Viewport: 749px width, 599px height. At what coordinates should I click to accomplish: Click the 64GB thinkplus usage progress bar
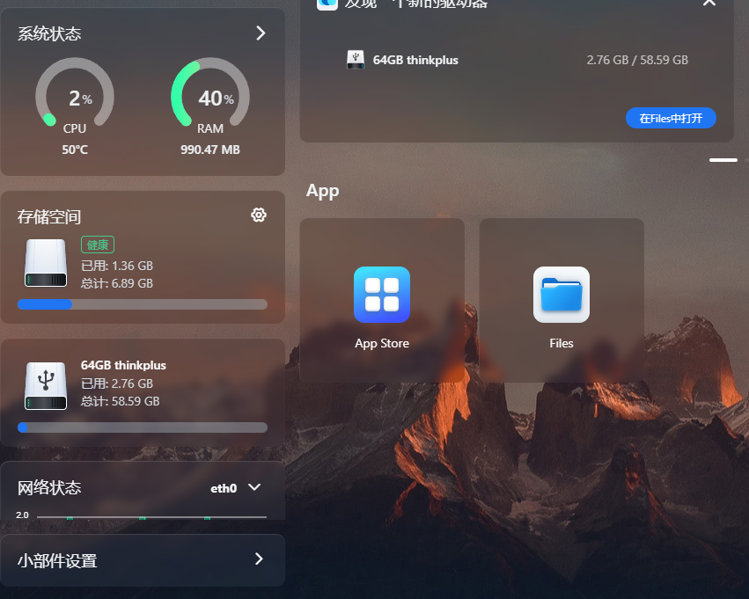pyautogui.click(x=143, y=427)
